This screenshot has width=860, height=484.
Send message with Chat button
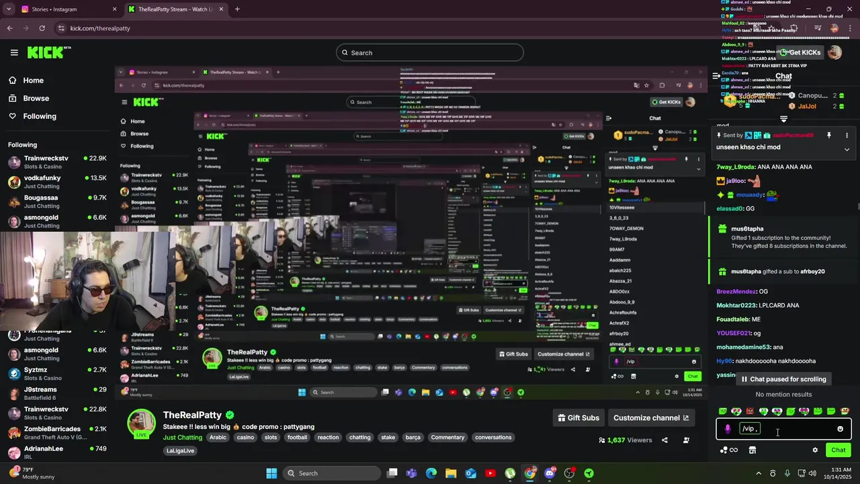(x=838, y=450)
